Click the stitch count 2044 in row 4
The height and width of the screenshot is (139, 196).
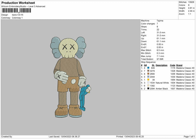tap(152, 77)
